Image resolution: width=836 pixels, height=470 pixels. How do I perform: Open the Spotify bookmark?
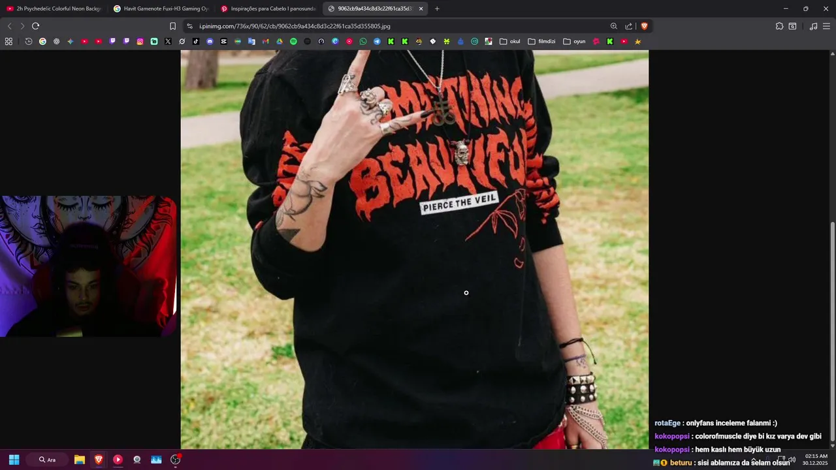coord(293,41)
